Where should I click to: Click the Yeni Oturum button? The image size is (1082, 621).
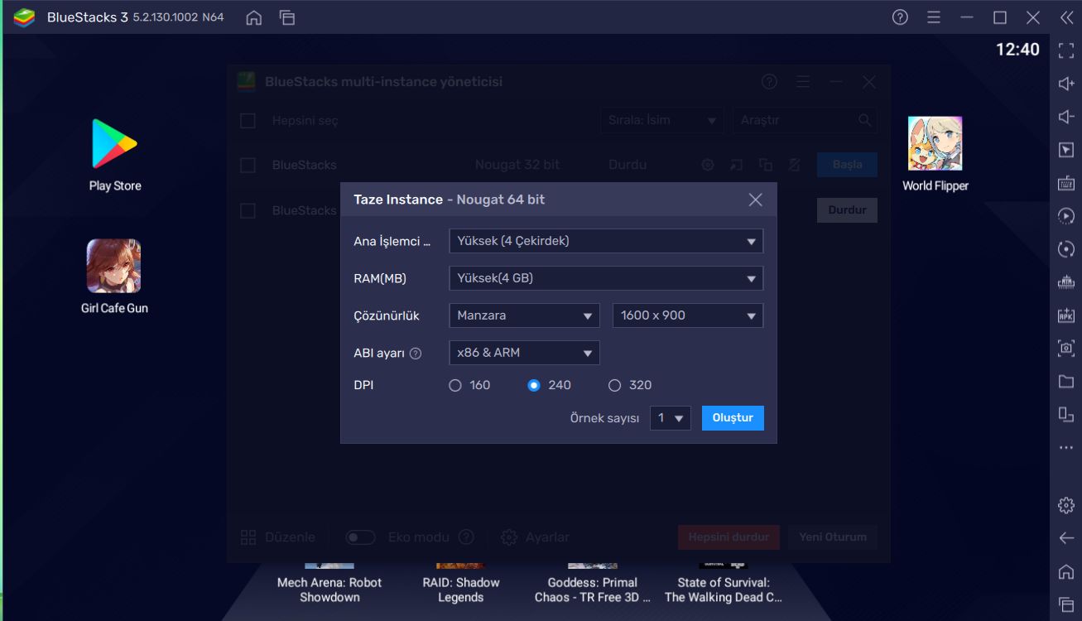pos(833,537)
